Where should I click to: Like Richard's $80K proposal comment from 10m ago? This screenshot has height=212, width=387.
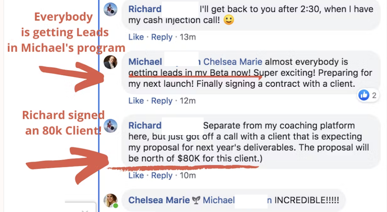tap(136, 175)
